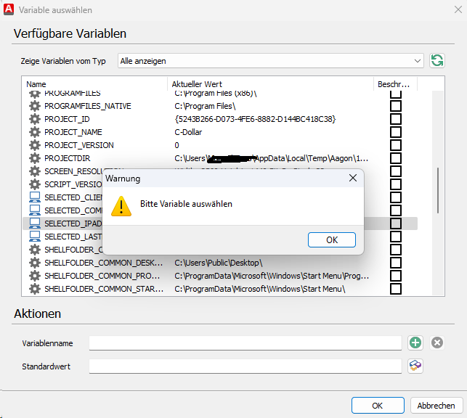
Task: Click the variable list vertical scrollbar
Action: click(437, 189)
